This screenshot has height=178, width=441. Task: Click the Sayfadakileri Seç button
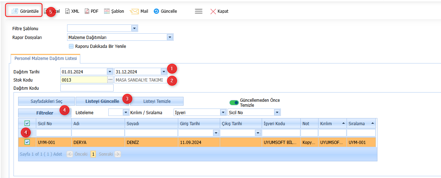pos(47,101)
